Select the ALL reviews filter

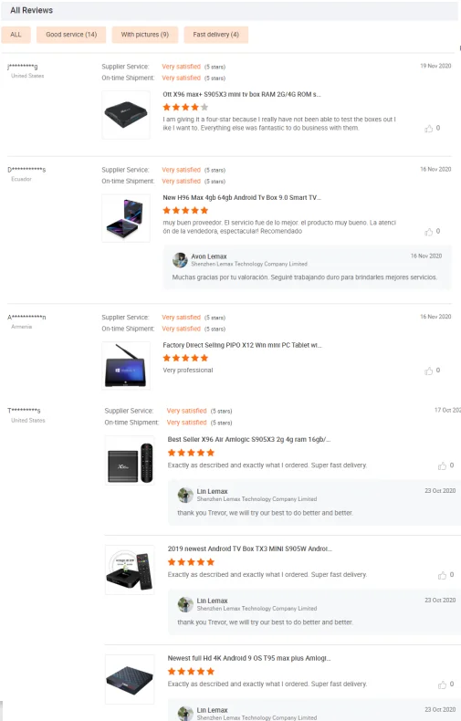click(x=16, y=35)
